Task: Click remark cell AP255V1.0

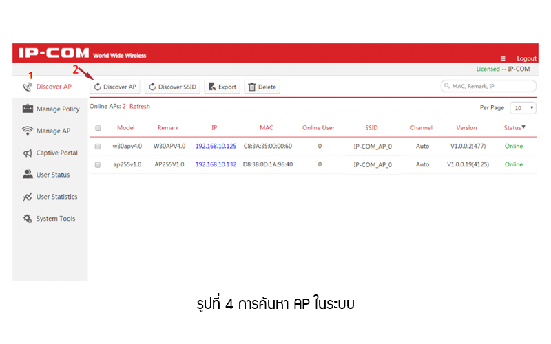Action: point(169,164)
